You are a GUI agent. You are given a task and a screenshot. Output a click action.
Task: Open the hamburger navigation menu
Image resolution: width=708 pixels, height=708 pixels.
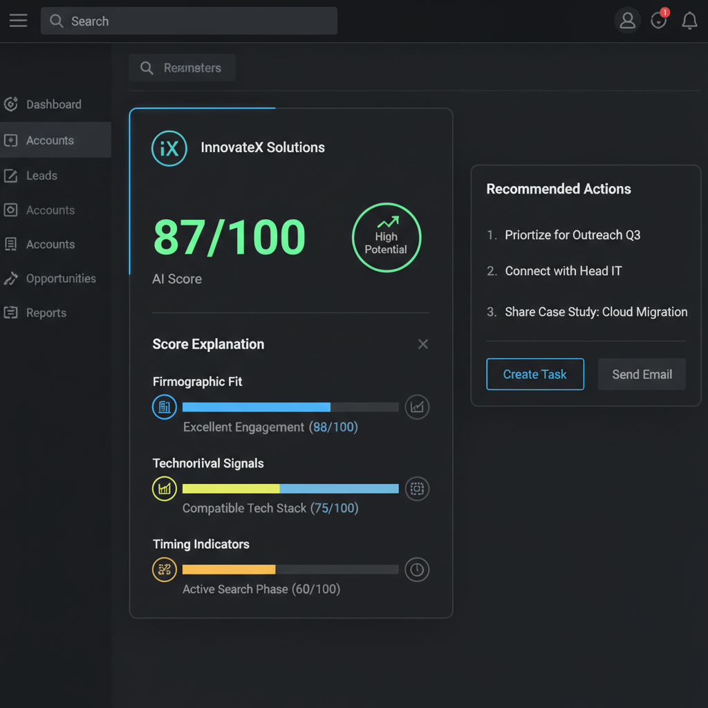tap(18, 21)
